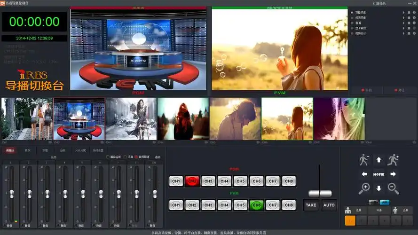Expand the first scheduled task play arrow
This screenshot has height=235, width=418.
click(x=403, y=13)
